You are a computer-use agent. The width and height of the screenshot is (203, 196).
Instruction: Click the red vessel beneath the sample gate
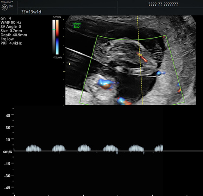coord(144,59)
